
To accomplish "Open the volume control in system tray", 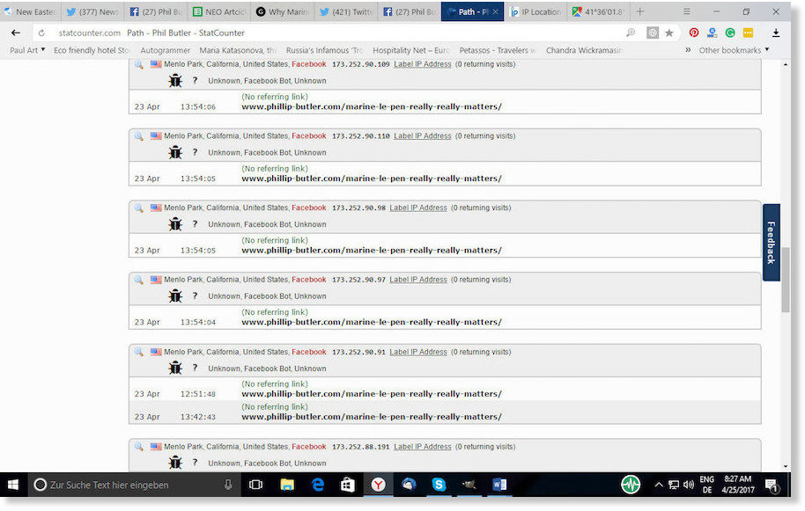I will (x=689, y=485).
